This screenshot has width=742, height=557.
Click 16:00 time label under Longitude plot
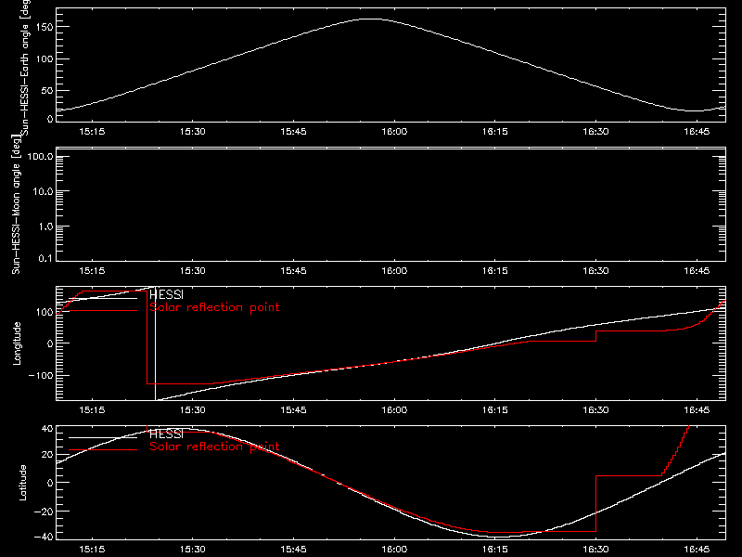[x=394, y=410]
